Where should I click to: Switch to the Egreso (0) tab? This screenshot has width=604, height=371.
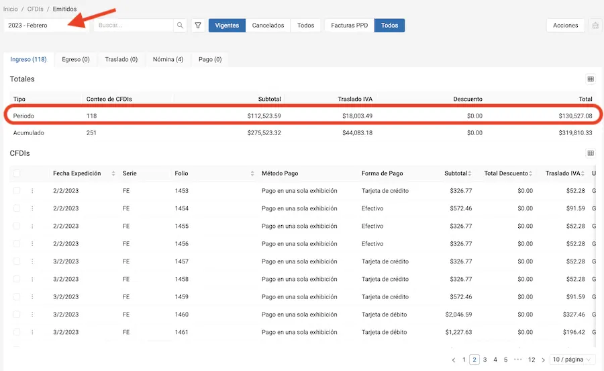click(75, 59)
